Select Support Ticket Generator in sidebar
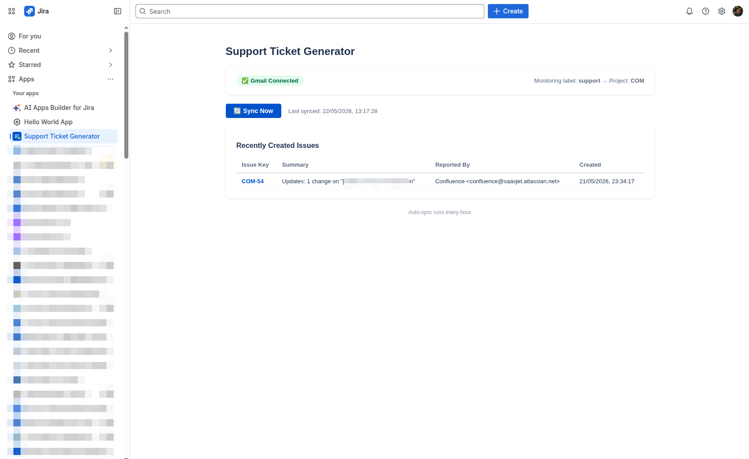Screen dimensions: 749x459 [63, 136]
